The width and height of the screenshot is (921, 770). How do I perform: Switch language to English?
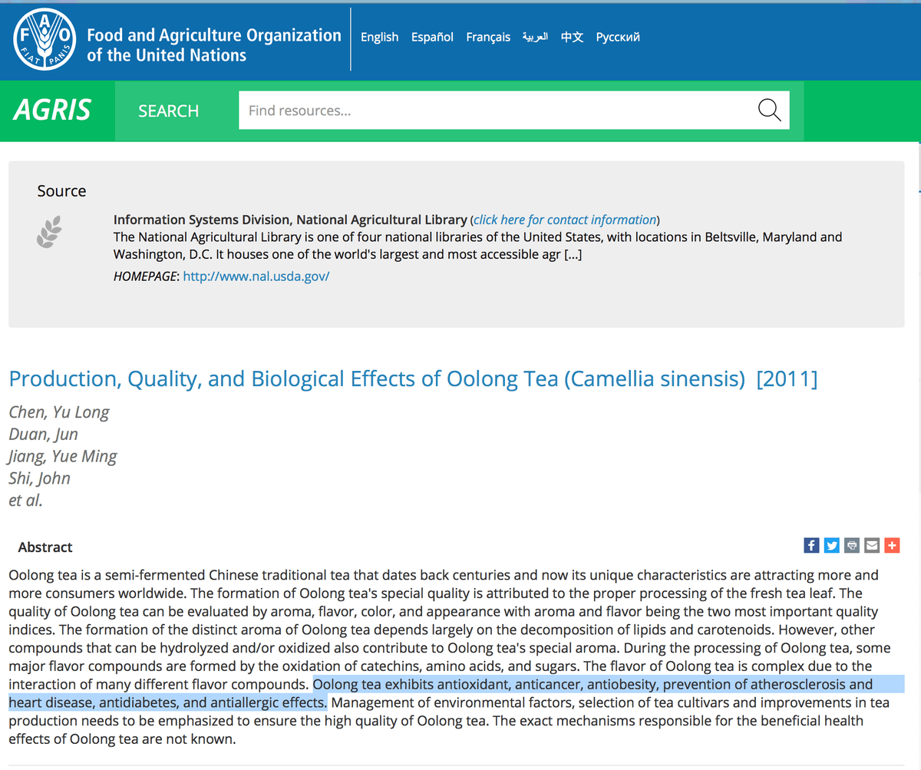coord(380,37)
